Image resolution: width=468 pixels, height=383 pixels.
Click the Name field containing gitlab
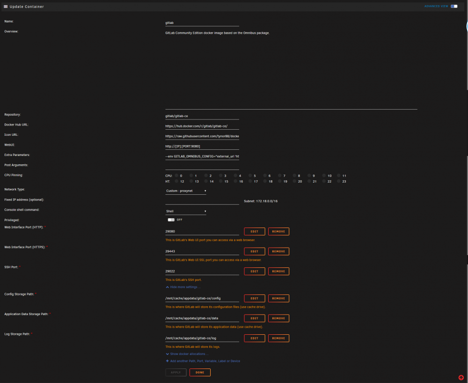point(202,23)
